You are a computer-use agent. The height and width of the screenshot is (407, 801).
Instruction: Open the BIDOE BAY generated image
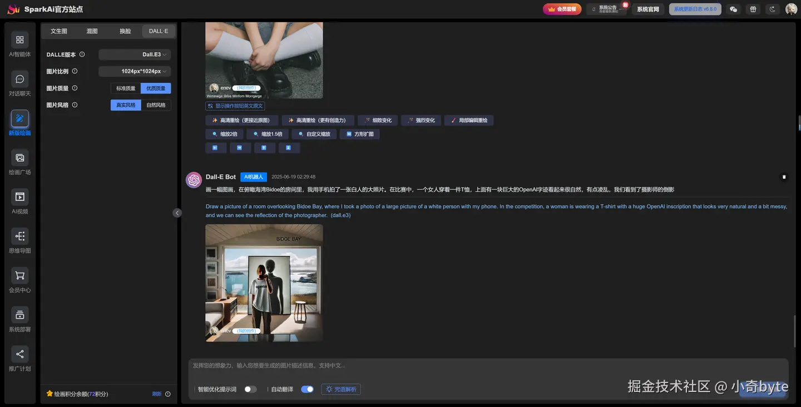[x=264, y=283]
